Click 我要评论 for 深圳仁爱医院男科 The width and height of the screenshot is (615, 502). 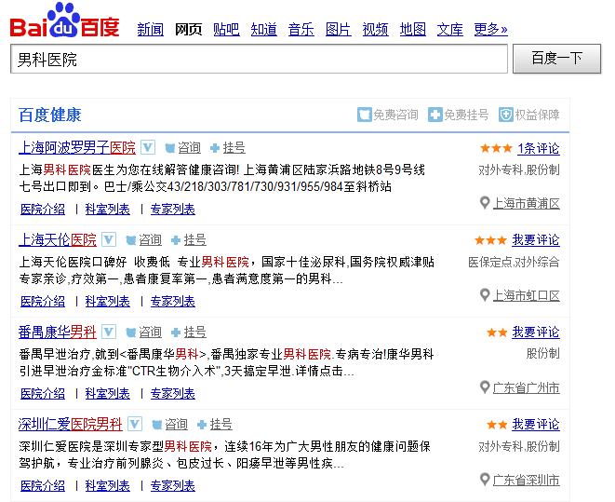tap(536, 425)
